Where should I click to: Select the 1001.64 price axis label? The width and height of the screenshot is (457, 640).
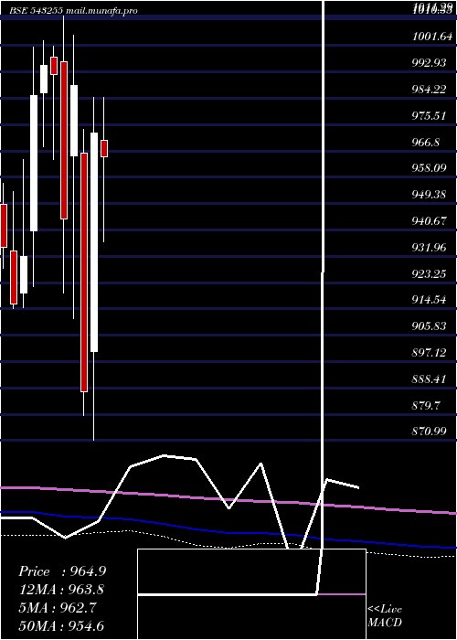[x=432, y=37]
